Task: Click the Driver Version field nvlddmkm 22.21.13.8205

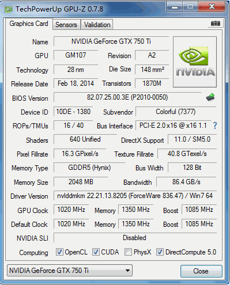Action: tap(135, 196)
